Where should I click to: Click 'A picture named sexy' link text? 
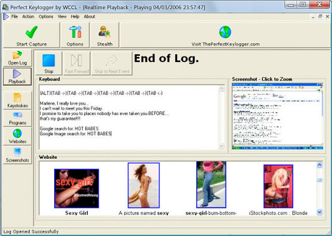[x=143, y=213]
